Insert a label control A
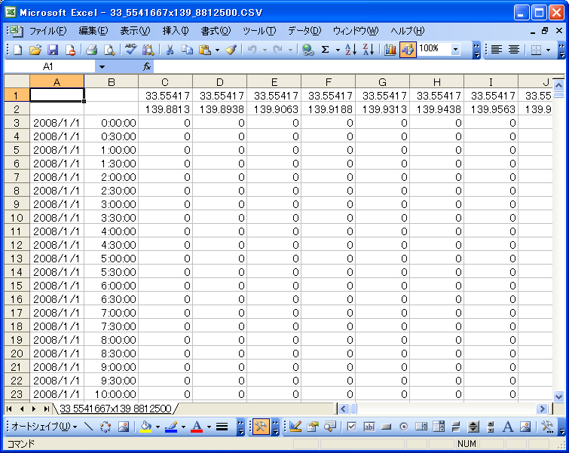The width and height of the screenshot is (569, 453). (508, 427)
